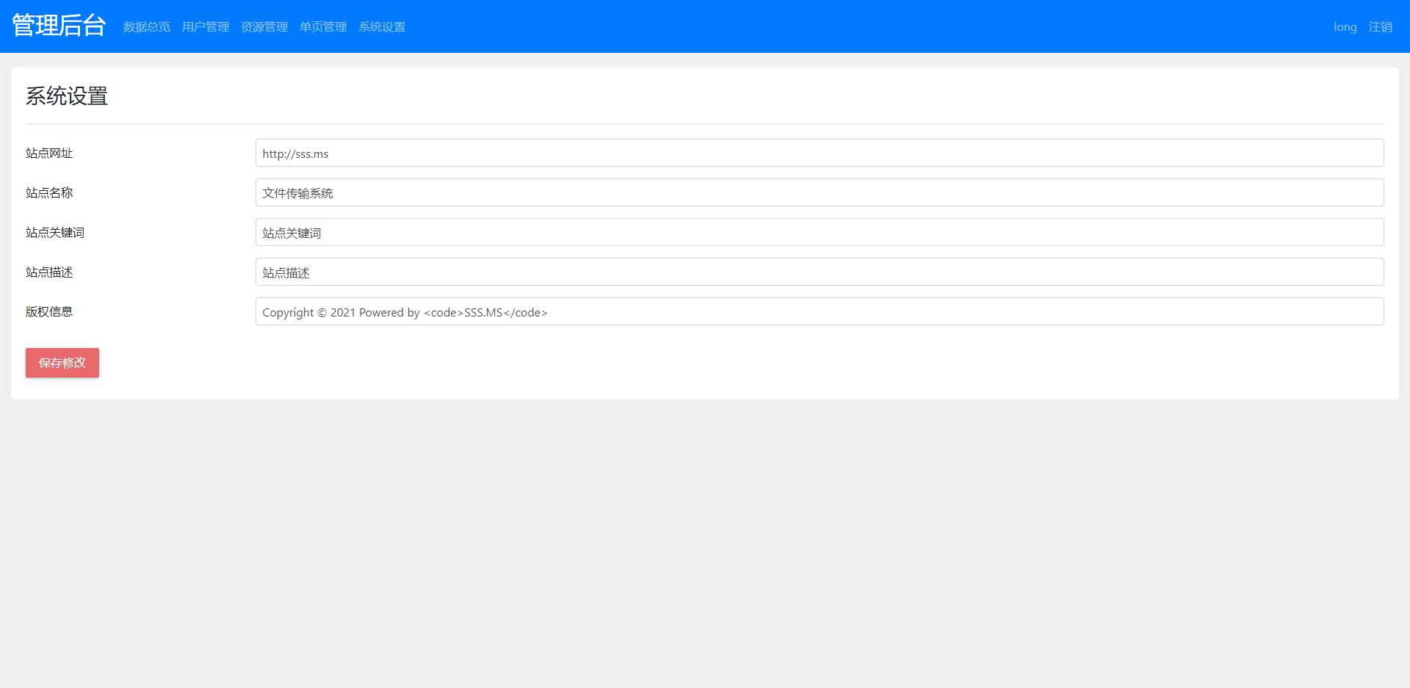
Task: Click 注销 to log out
Action: click(1380, 27)
